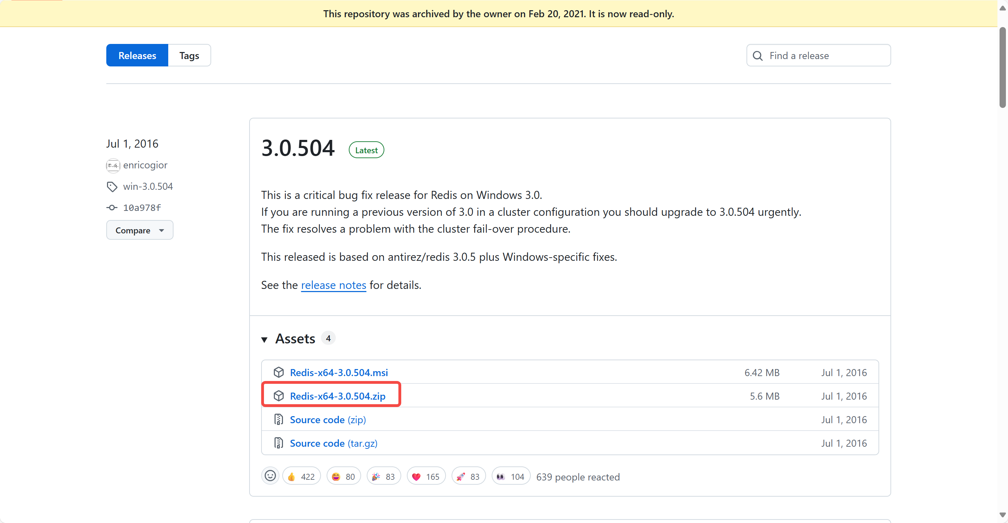Open commit 10a978f
The width and height of the screenshot is (1008, 523).
(x=142, y=208)
